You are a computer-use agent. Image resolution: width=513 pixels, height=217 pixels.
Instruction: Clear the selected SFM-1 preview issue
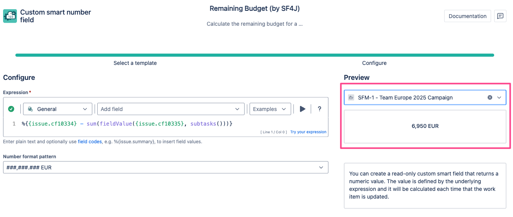coord(490,98)
